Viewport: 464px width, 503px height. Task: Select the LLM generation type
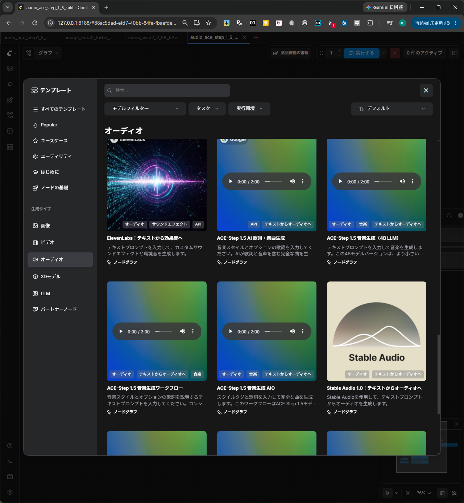(x=60, y=293)
